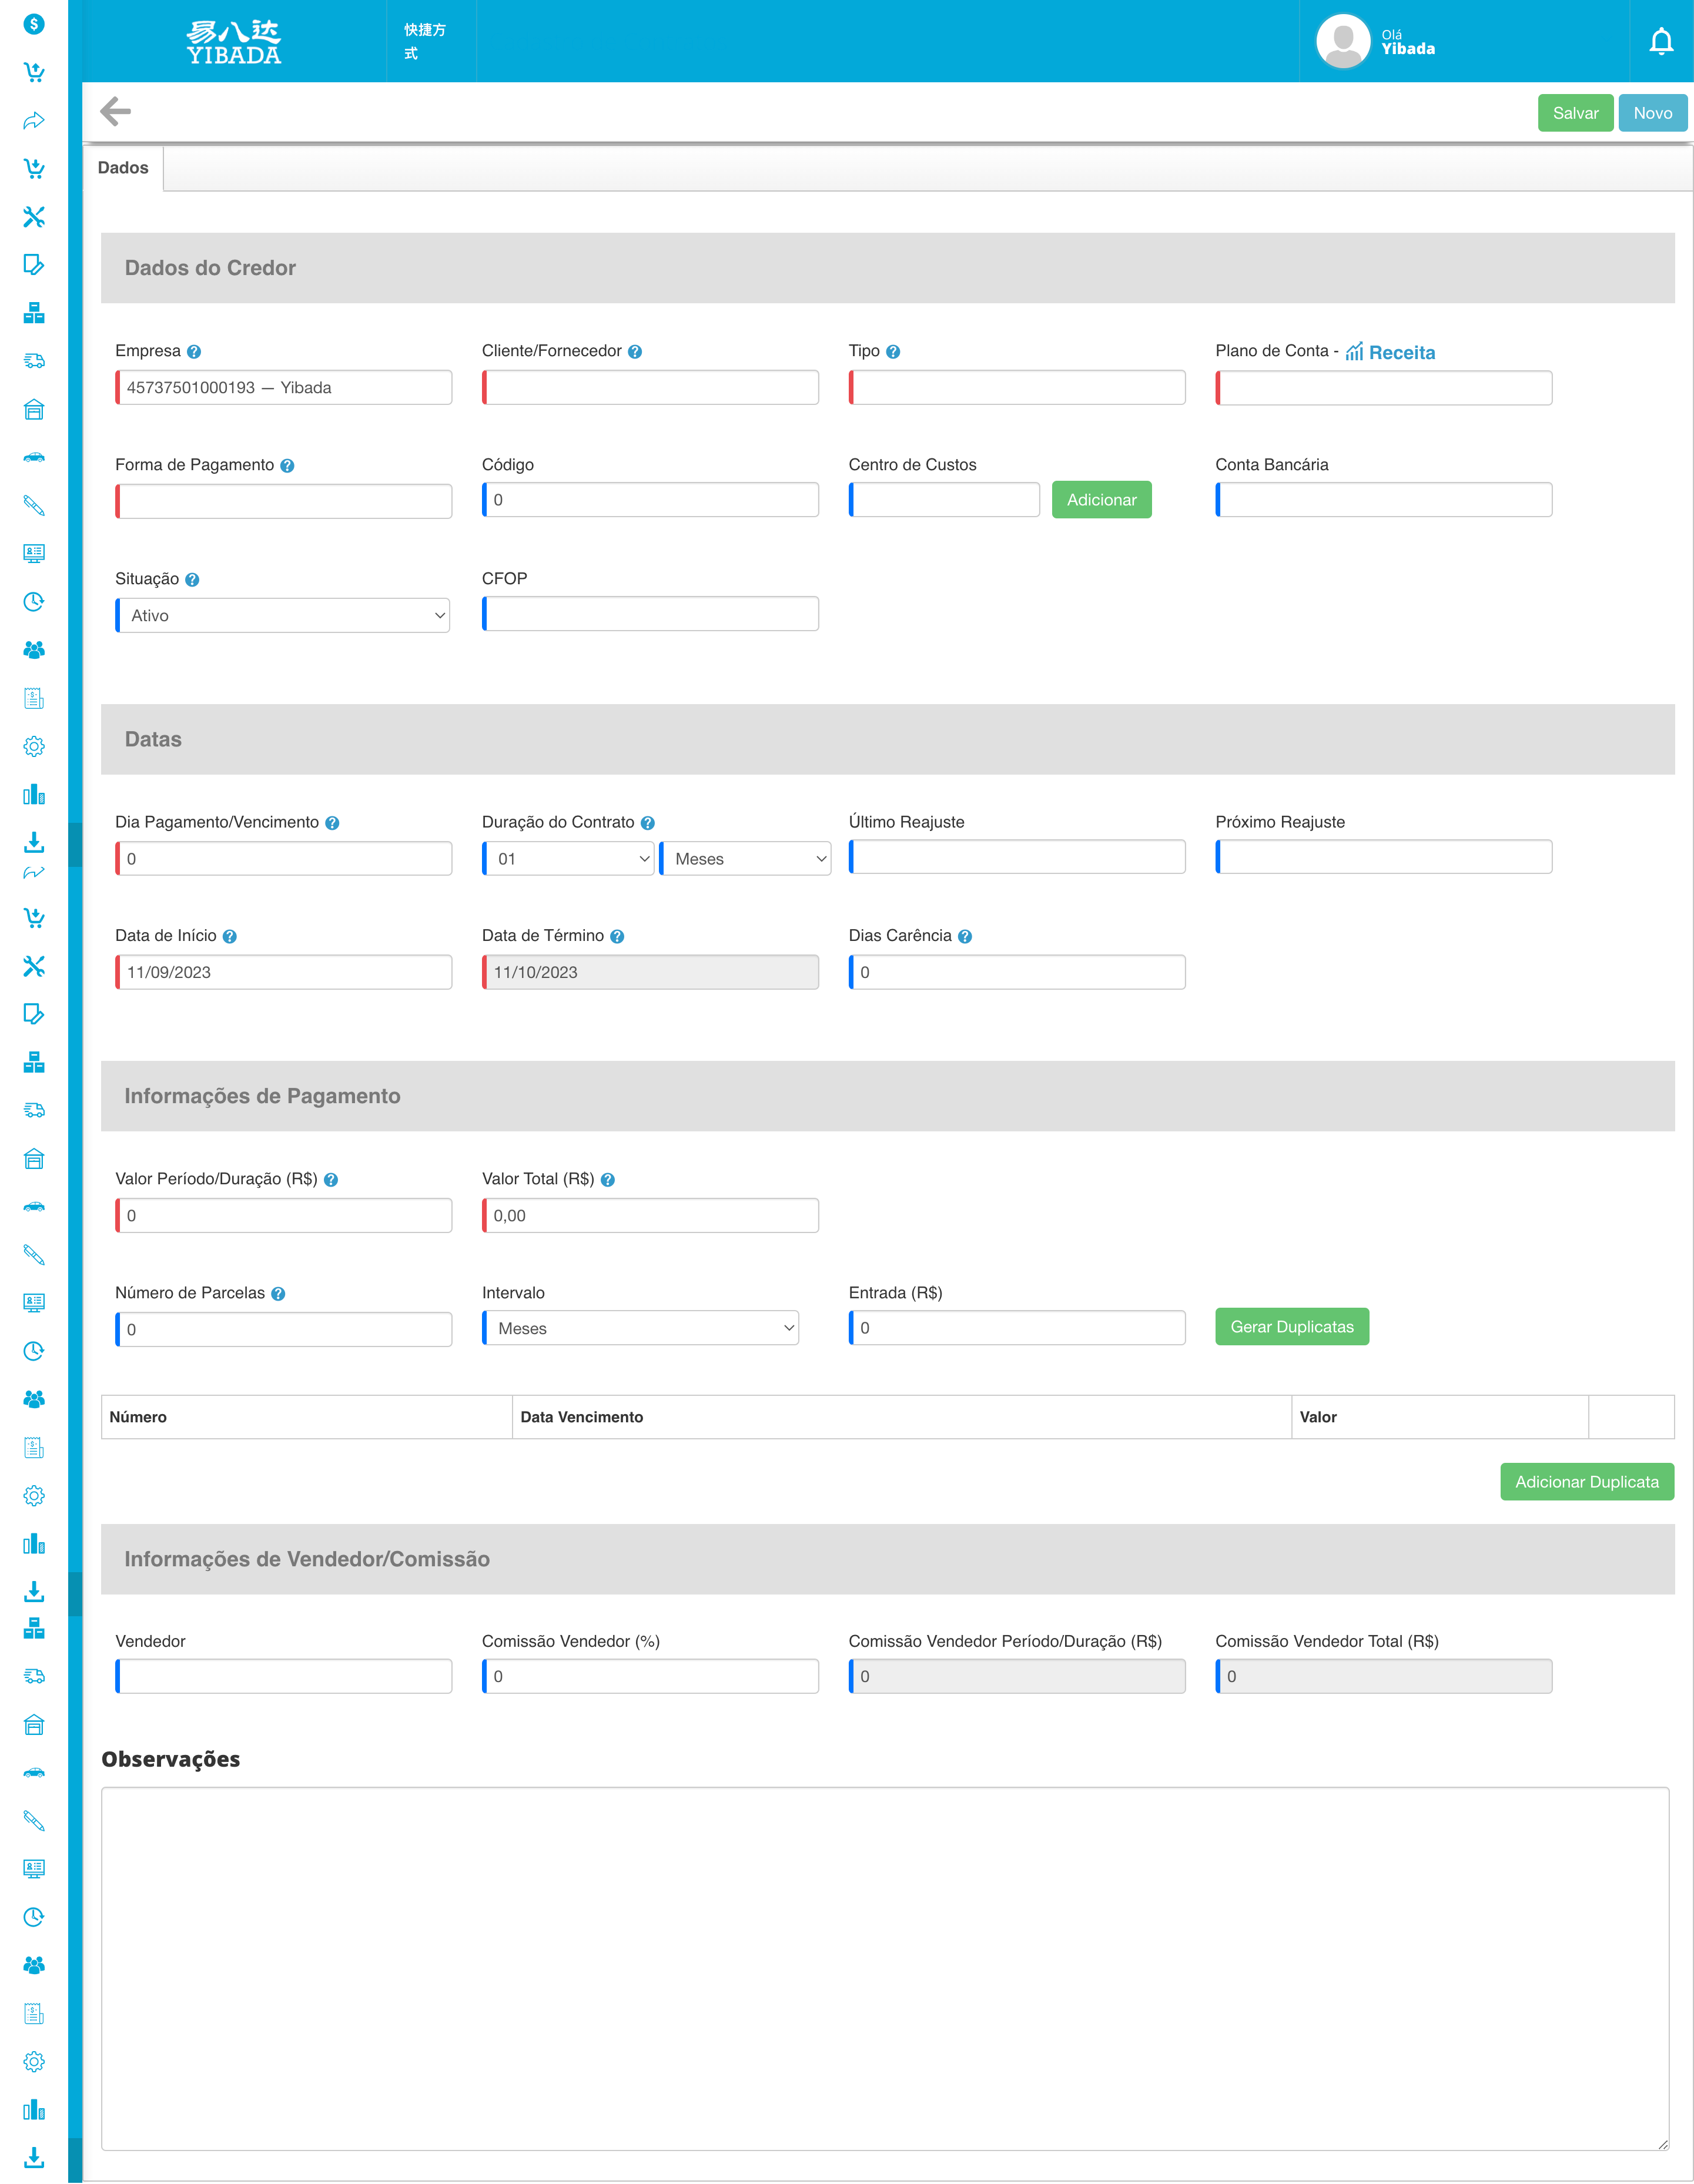This screenshot has height=2184, width=1694.
Task: Click the Gerar Duplicatas button
Action: [1291, 1327]
